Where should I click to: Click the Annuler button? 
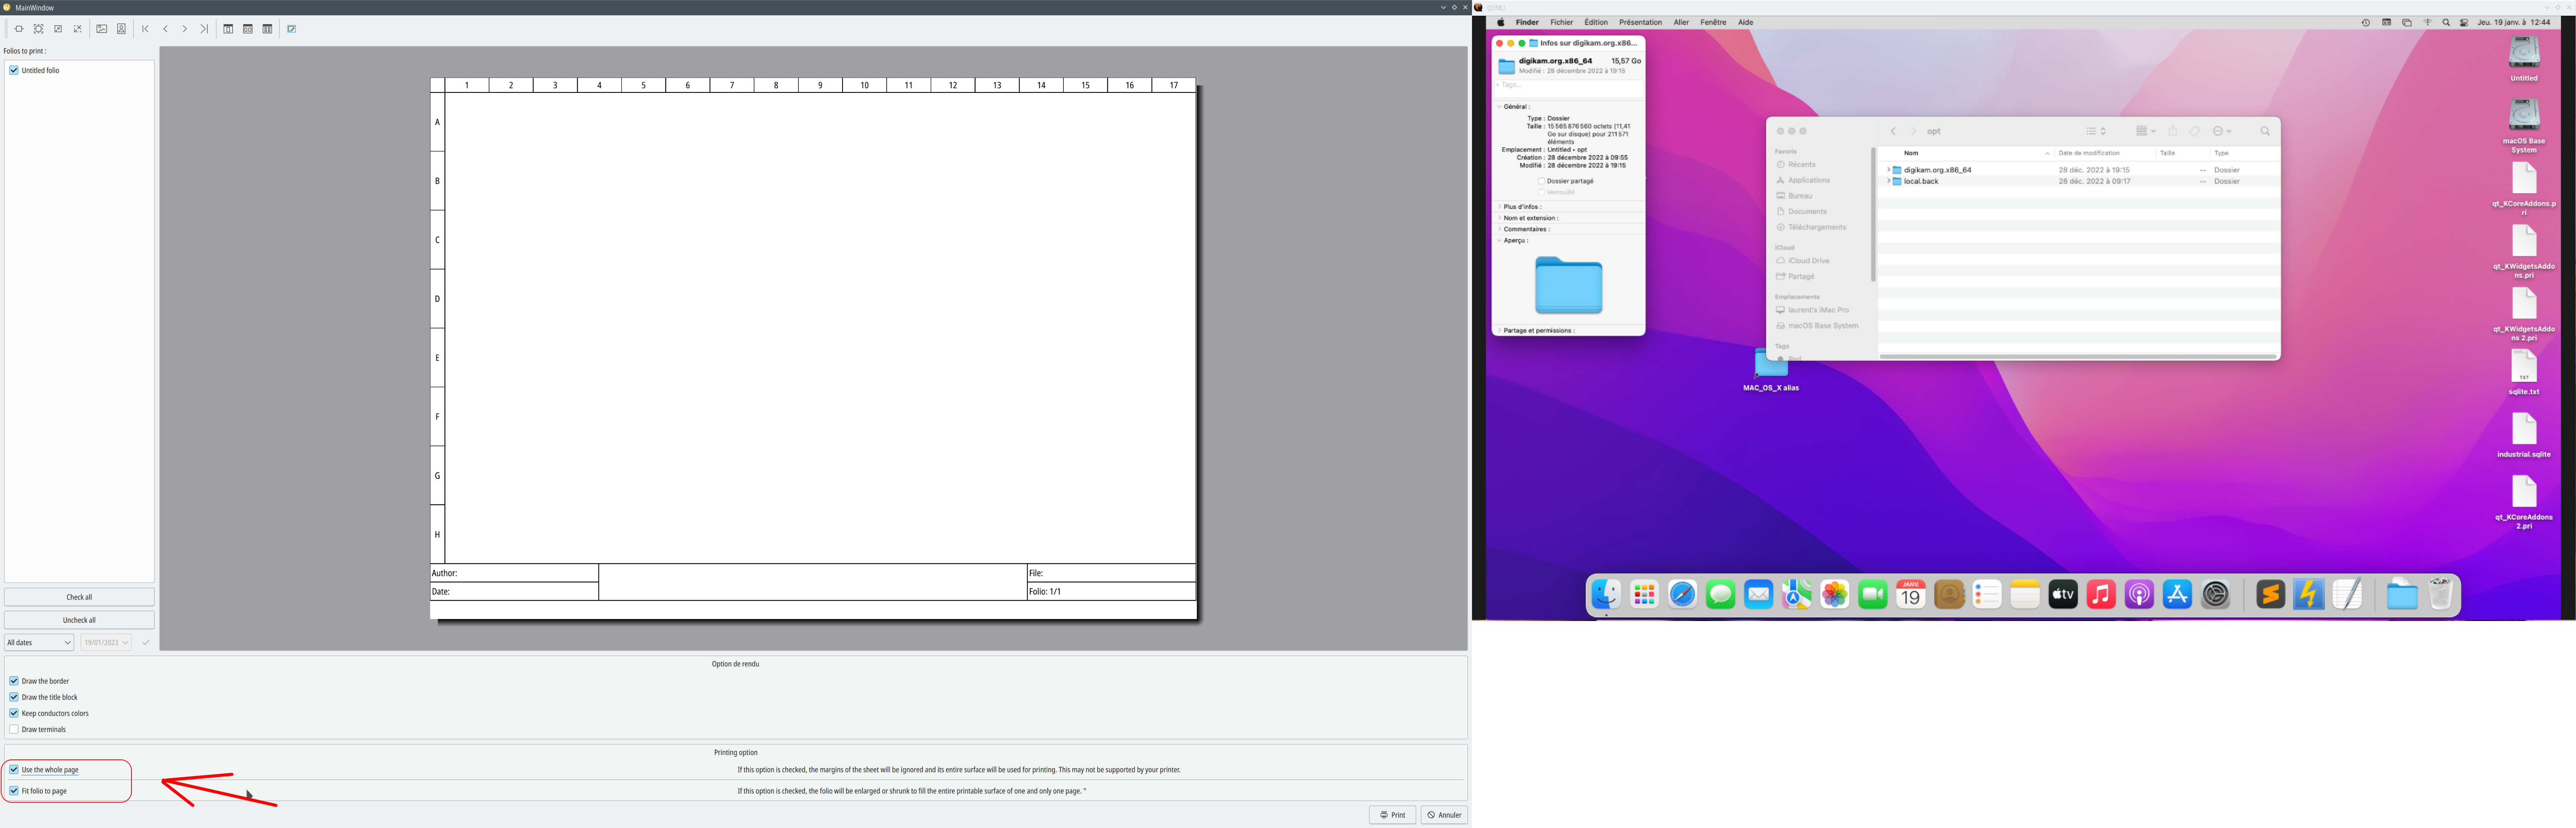[1444, 815]
